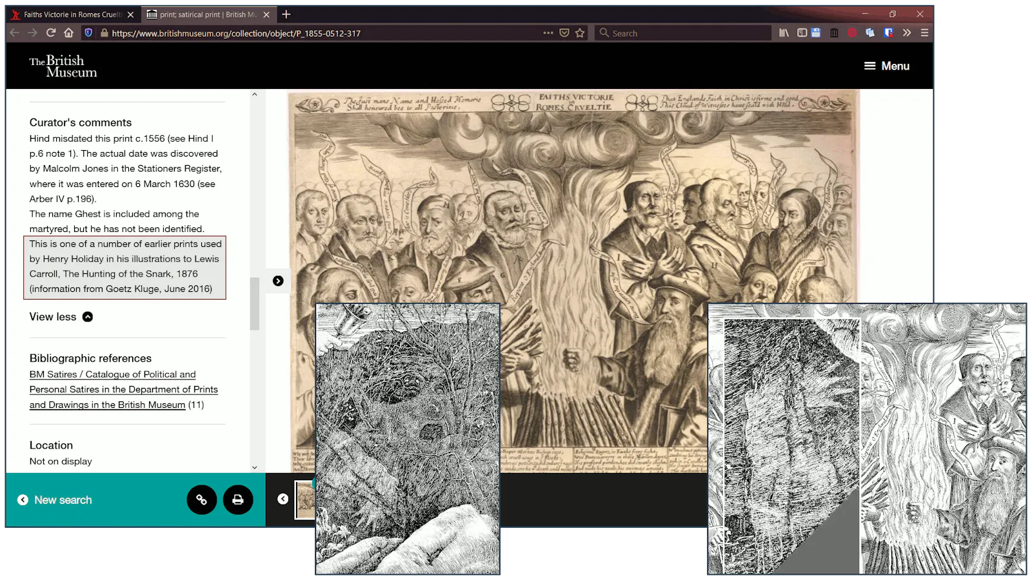Go to previous thumbnail with left arrow
Viewport: 1032px width, 580px height.
click(x=283, y=499)
